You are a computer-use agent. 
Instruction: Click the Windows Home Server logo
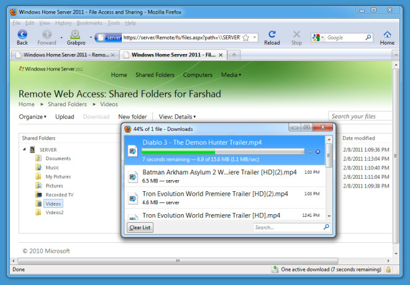click(x=51, y=69)
